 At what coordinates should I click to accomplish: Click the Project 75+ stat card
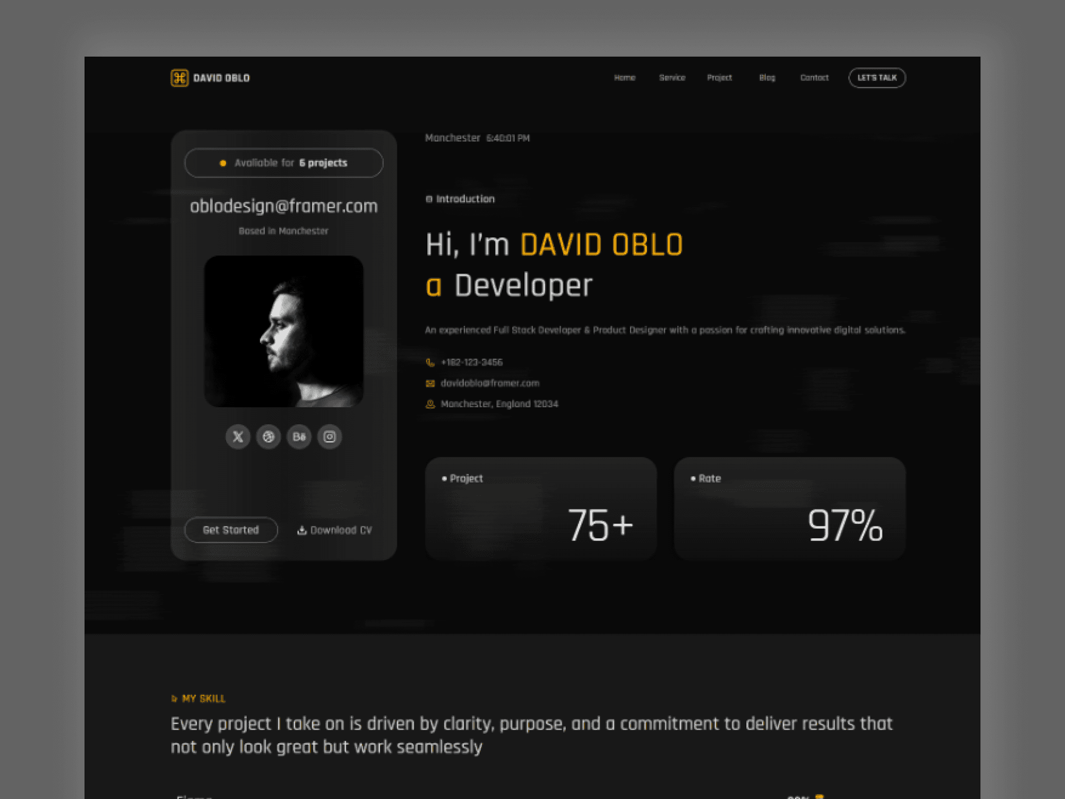click(x=541, y=508)
